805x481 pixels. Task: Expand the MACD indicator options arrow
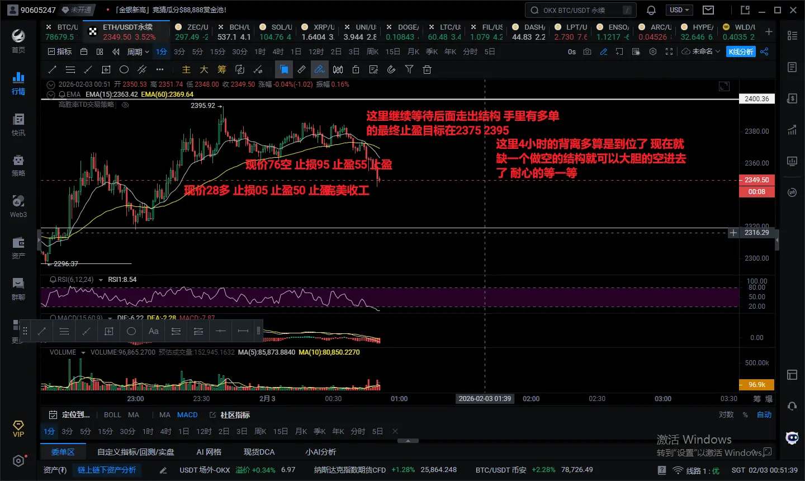pos(110,318)
